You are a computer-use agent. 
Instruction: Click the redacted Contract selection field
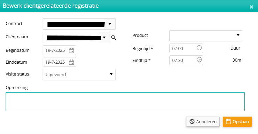click(79, 24)
